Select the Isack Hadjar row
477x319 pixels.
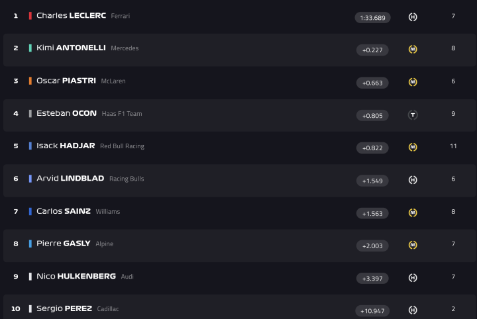coord(238,146)
